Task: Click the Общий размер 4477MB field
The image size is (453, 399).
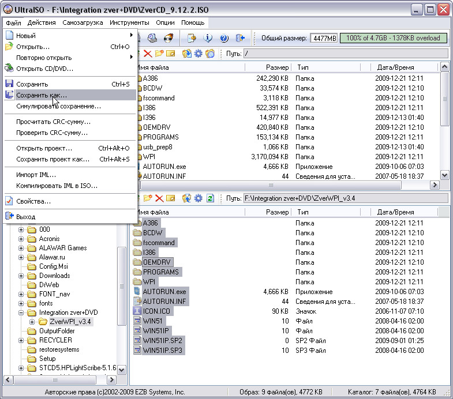Action: point(324,38)
